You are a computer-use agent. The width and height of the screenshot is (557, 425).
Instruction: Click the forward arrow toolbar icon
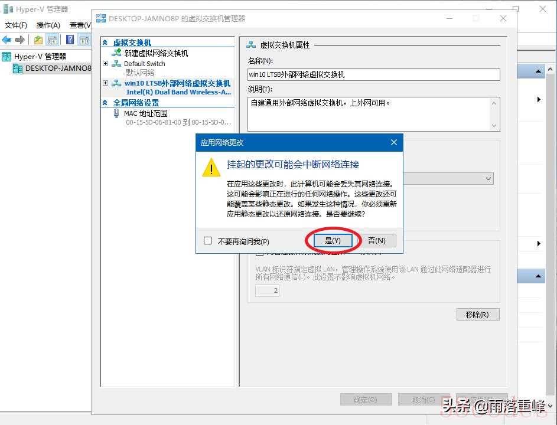(x=20, y=40)
